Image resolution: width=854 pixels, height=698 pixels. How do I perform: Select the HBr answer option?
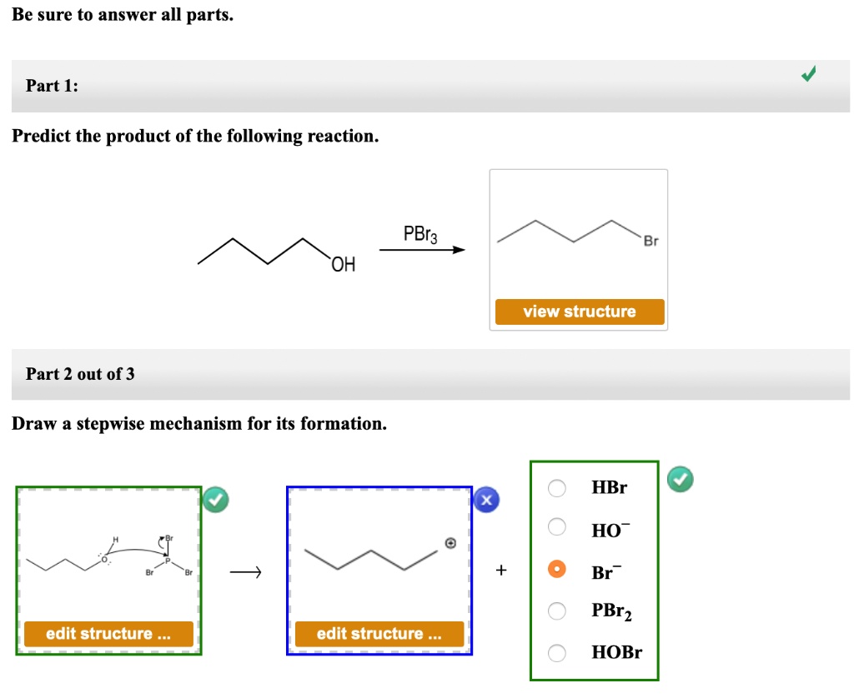557,488
